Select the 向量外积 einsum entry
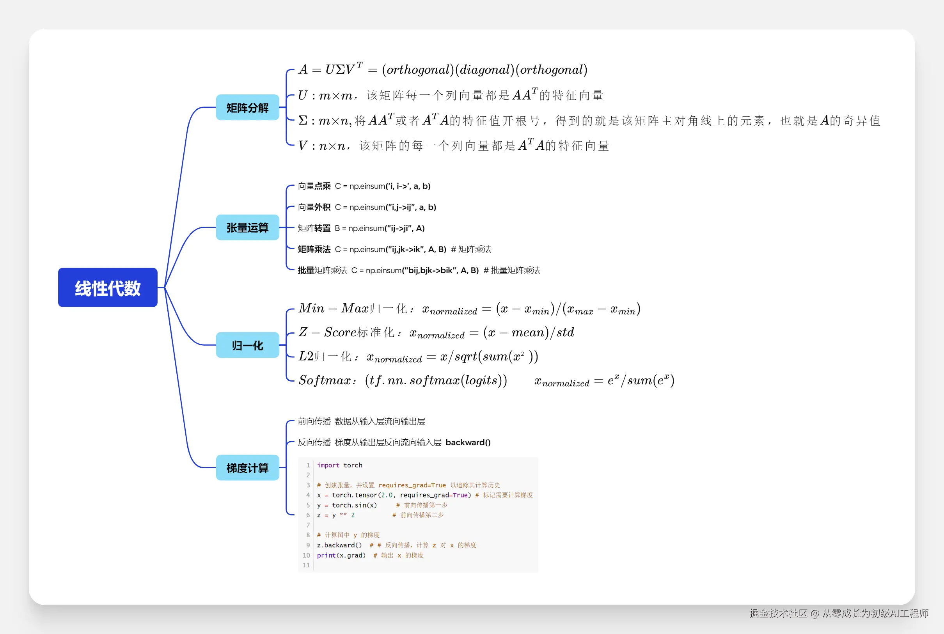This screenshot has height=634, width=944. 367,207
